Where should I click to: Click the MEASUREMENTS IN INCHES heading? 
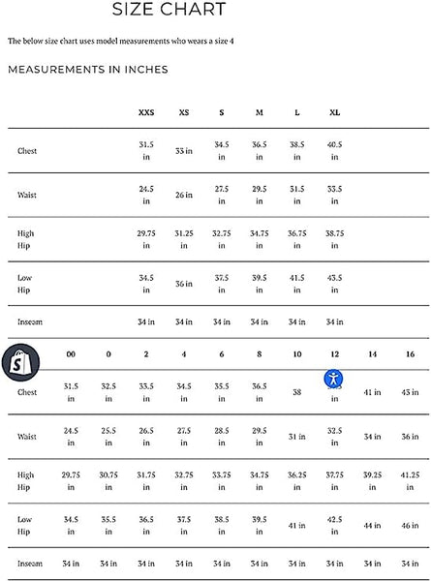pyautogui.click(x=88, y=70)
